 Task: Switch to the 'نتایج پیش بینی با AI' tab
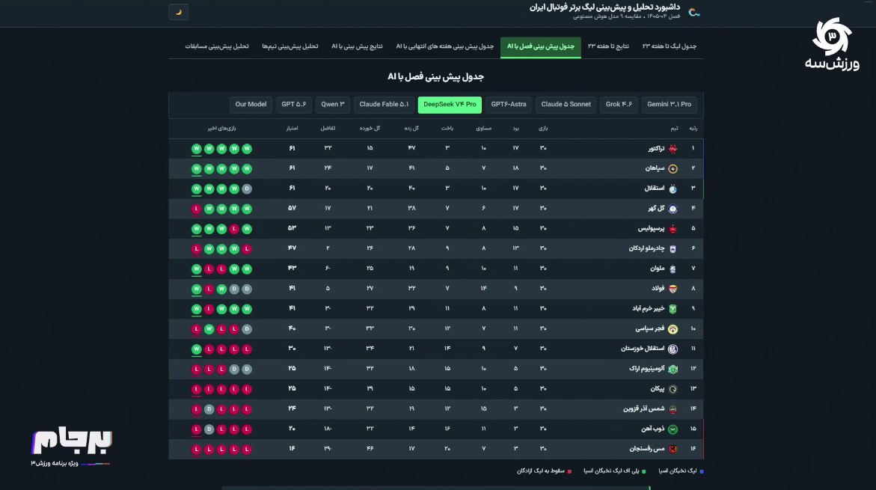357,46
